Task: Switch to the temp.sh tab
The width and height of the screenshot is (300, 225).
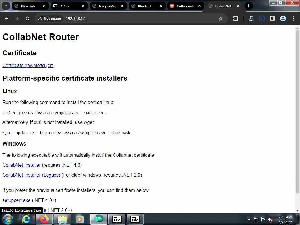Action: [x=108, y=6]
